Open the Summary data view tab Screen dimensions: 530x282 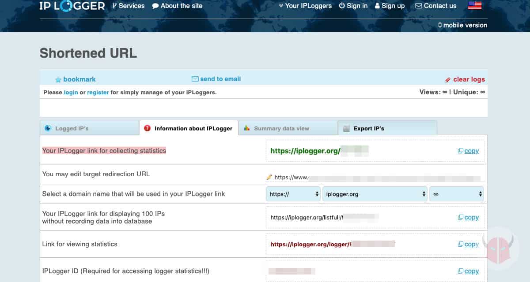pos(288,128)
